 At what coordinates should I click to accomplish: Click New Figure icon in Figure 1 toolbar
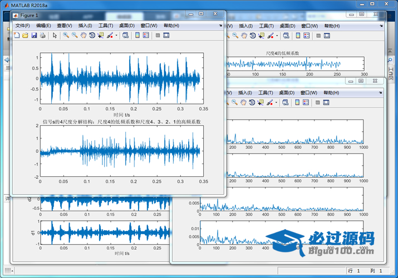coord(17,36)
